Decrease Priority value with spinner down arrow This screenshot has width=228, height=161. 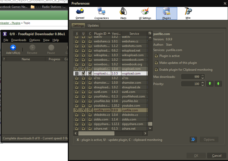pyautogui.click(x=202, y=85)
